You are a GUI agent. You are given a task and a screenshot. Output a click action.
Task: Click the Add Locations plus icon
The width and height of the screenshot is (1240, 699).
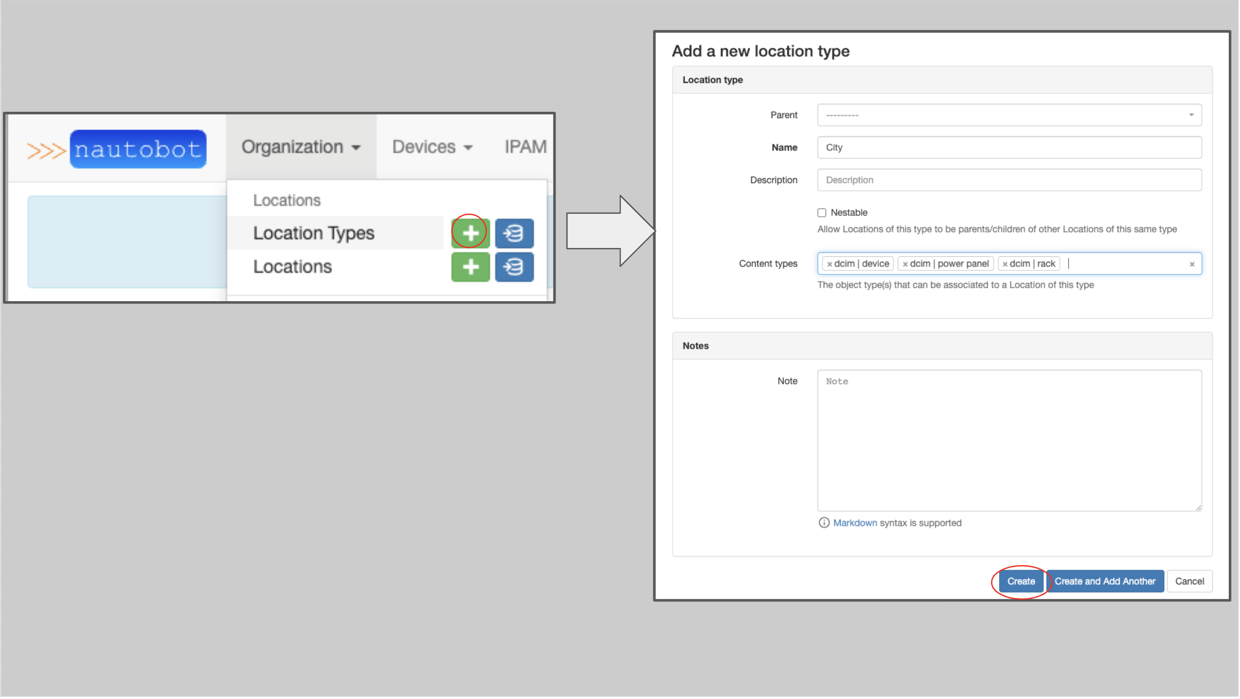[x=471, y=266]
